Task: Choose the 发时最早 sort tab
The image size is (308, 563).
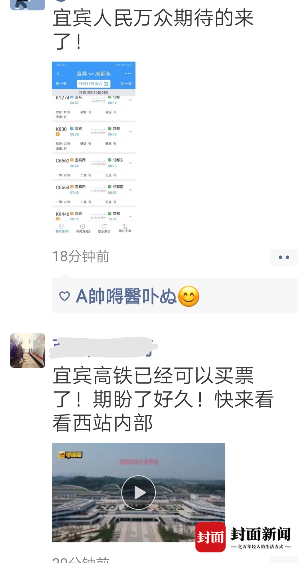Action: [x=62, y=229]
